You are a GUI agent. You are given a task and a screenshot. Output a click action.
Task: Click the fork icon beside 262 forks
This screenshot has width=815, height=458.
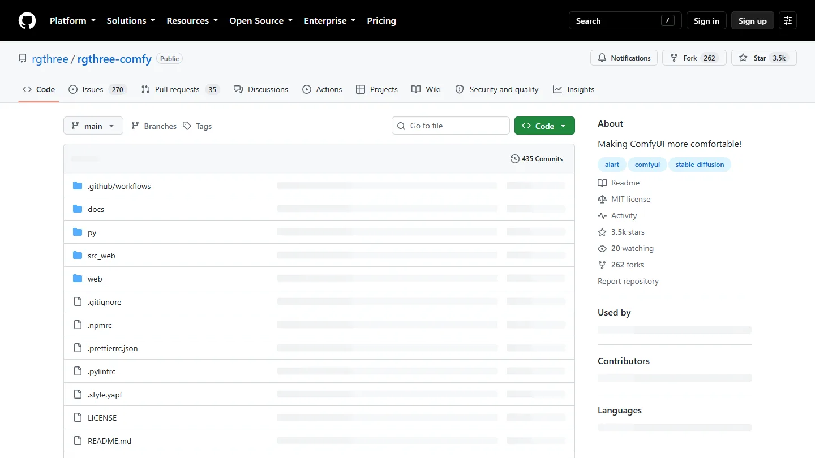[x=602, y=265]
